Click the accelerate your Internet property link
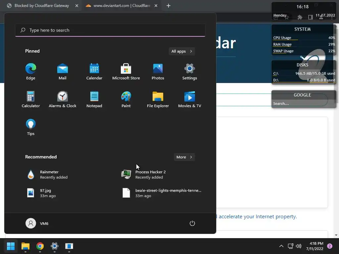The height and width of the screenshot is (254, 339). point(258,217)
